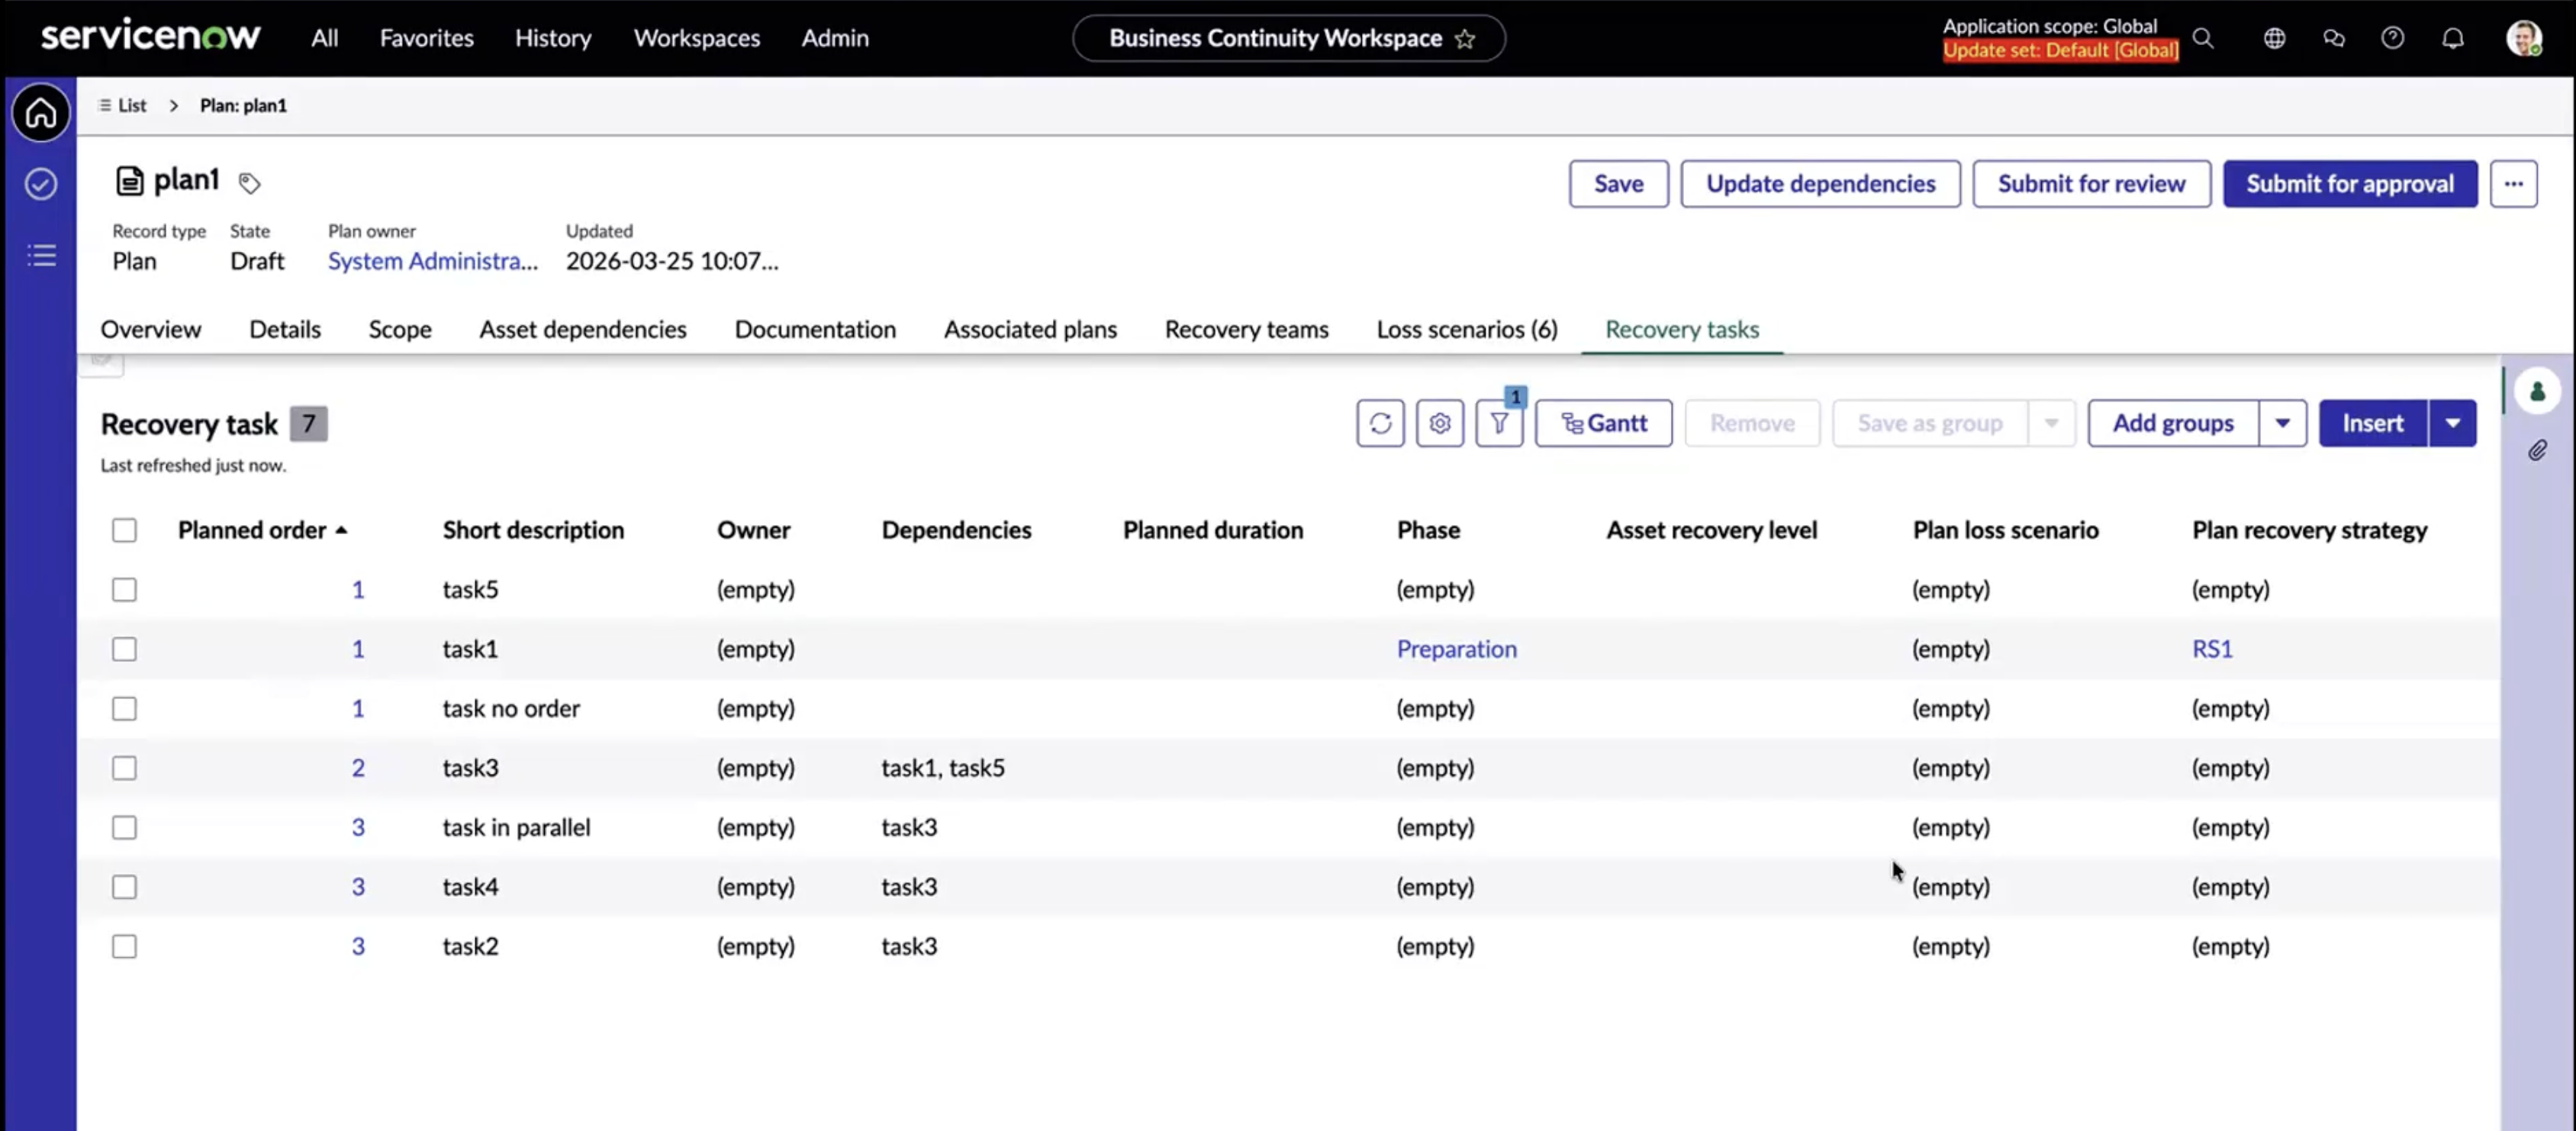Favorite the Business Continuity Workspace star
The height and width of the screenshot is (1131, 2576).
click(x=1465, y=39)
